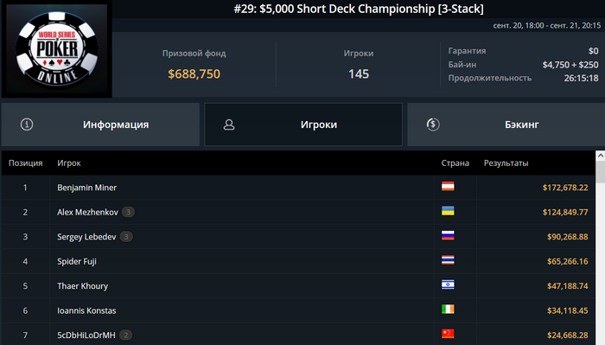The width and height of the screenshot is (605, 345).
Task: Click the Israeli flag next to Thaer Khoury
Action: pyautogui.click(x=448, y=284)
